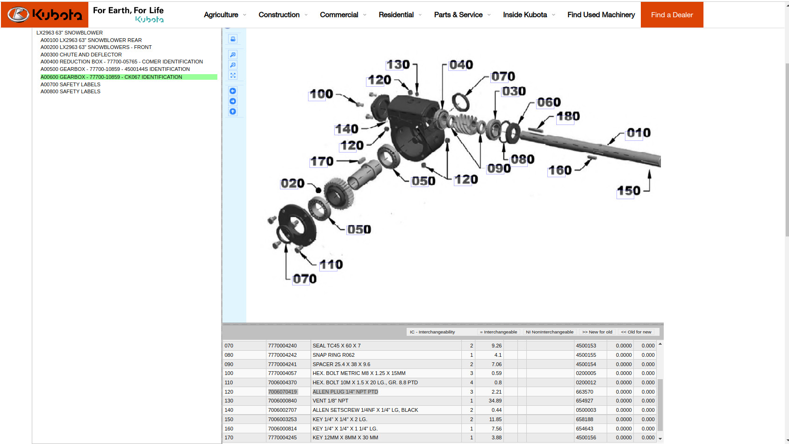The image size is (789, 444).
Task: Click callout 110 on the diagram
Action: (331, 265)
